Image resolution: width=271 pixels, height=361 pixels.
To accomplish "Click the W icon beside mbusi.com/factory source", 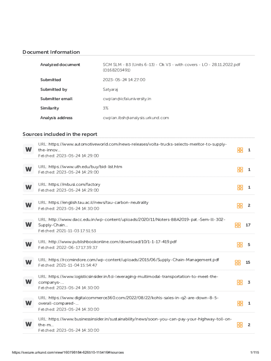I will pyautogui.click(x=28, y=187).
